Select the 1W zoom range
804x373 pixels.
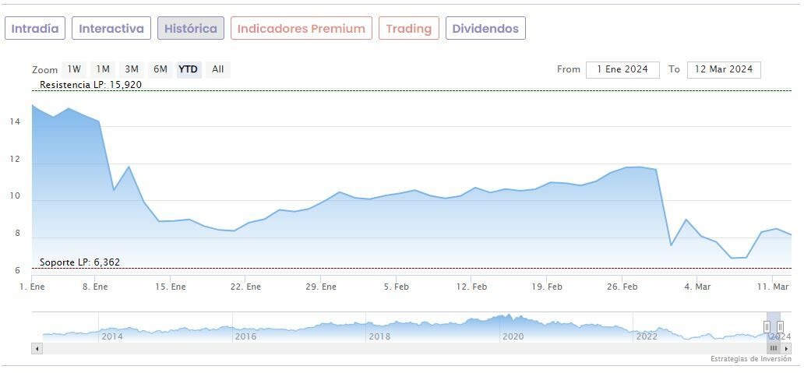point(74,69)
